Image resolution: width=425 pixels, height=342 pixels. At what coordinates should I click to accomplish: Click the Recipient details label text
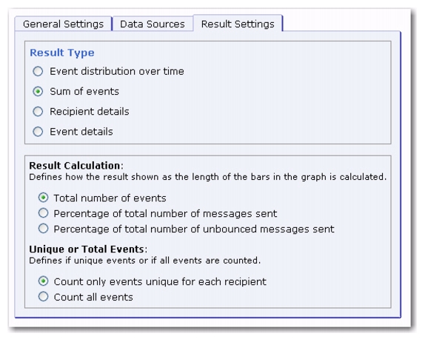pos(90,111)
